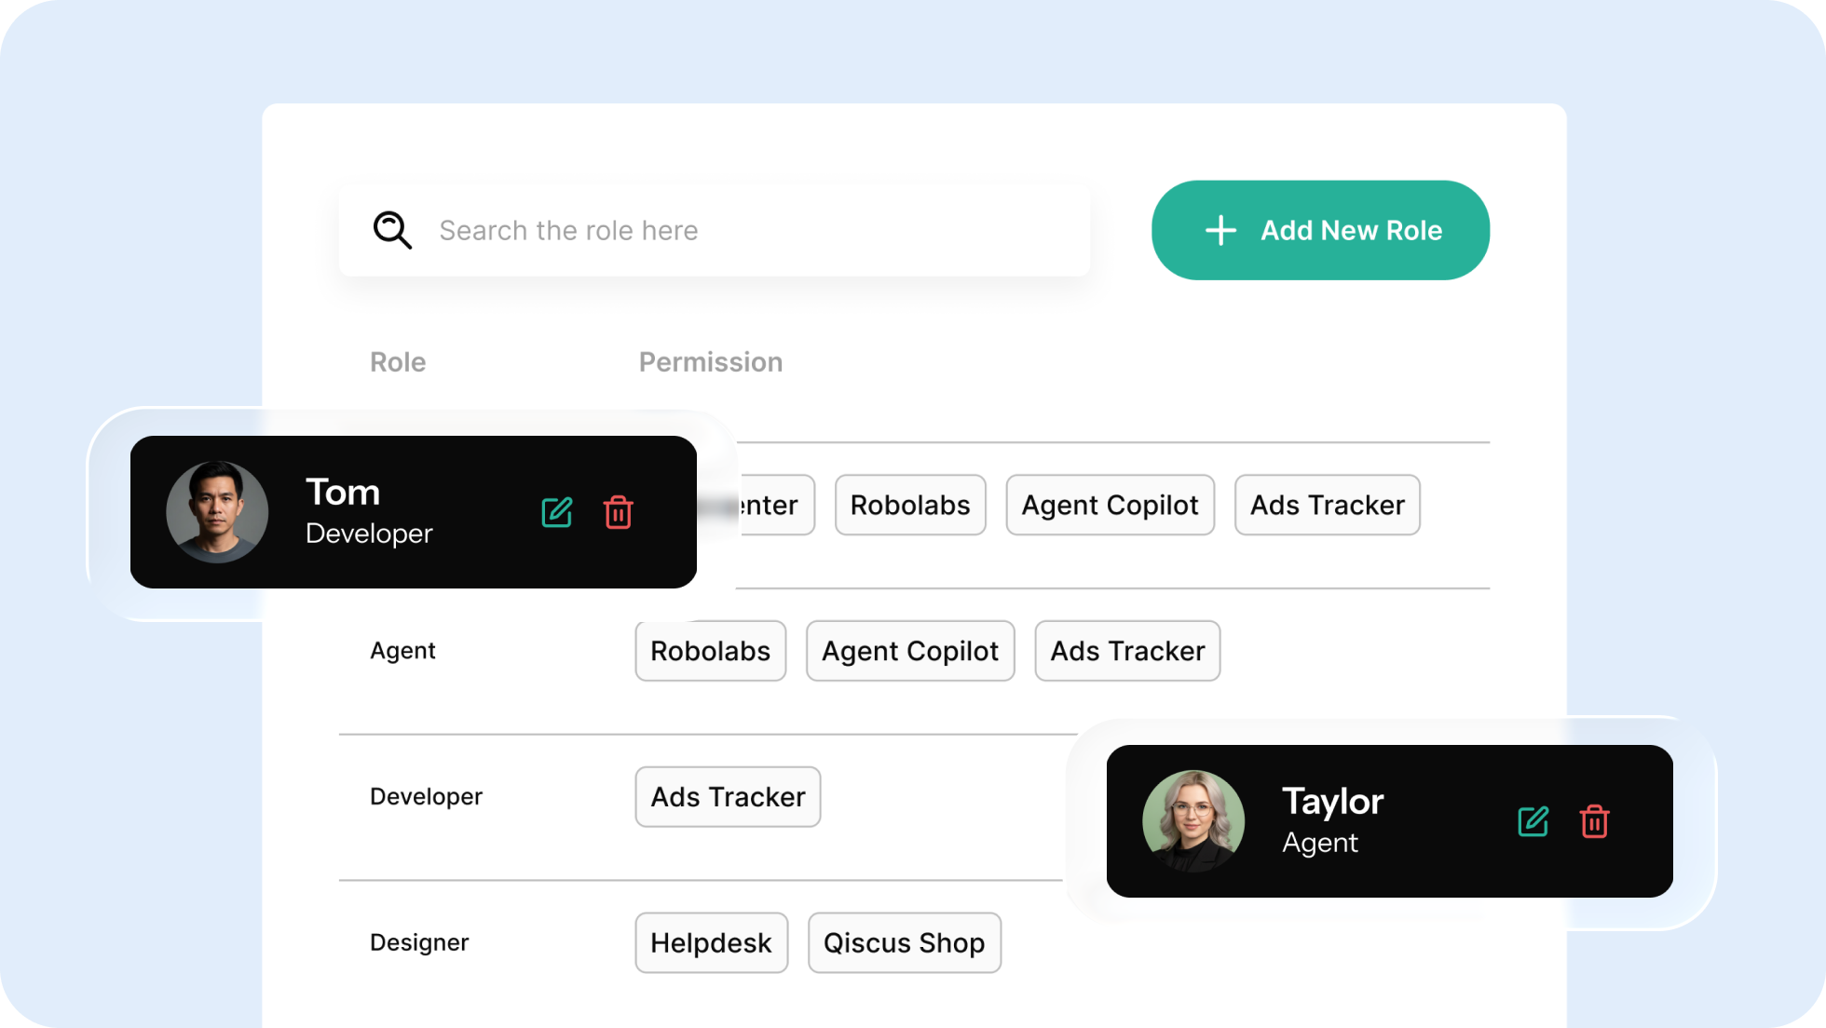This screenshot has width=1826, height=1028.
Task: Click the Ads Tracker tag in the top row
Action: pos(1327,505)
